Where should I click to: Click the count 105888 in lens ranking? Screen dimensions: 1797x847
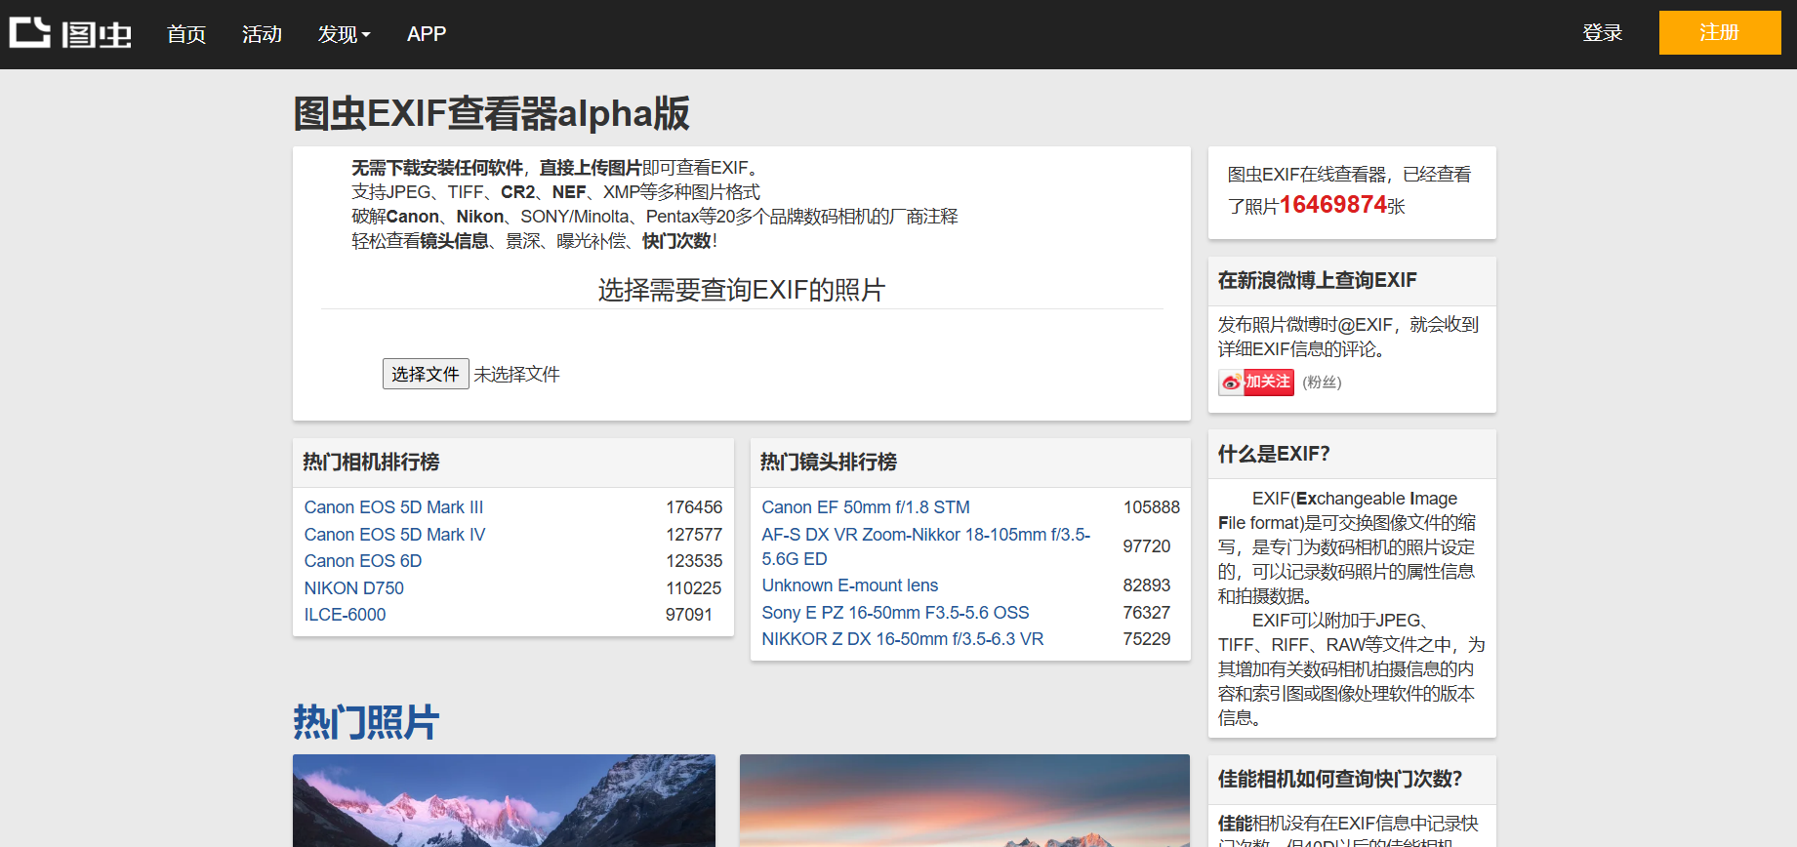click(1152, 507)
